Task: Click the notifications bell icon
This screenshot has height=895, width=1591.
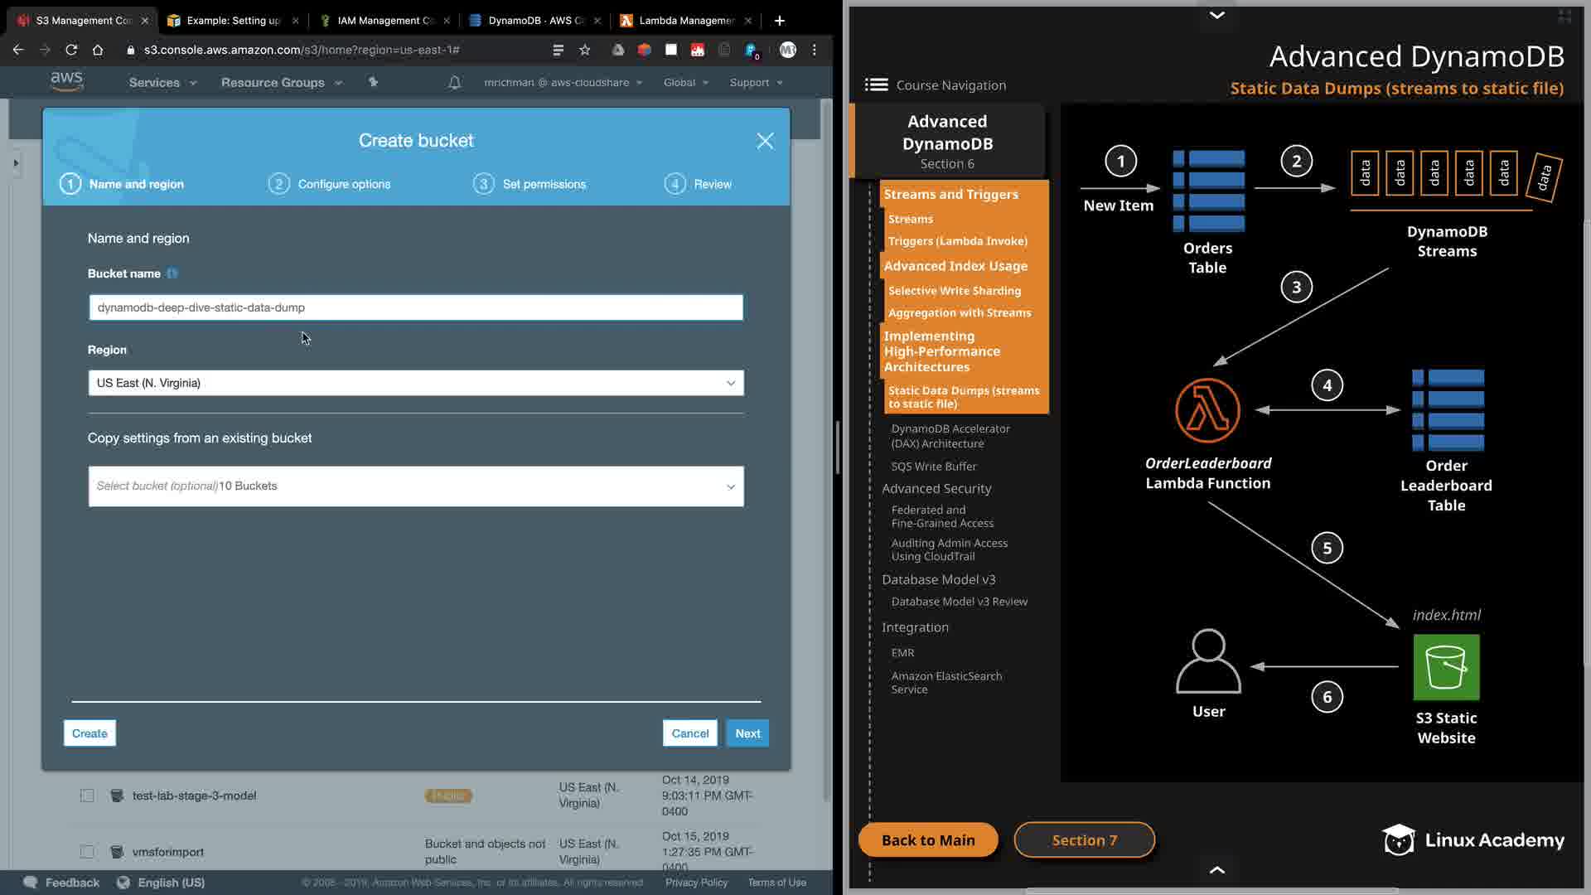Action: click(454, 83)
